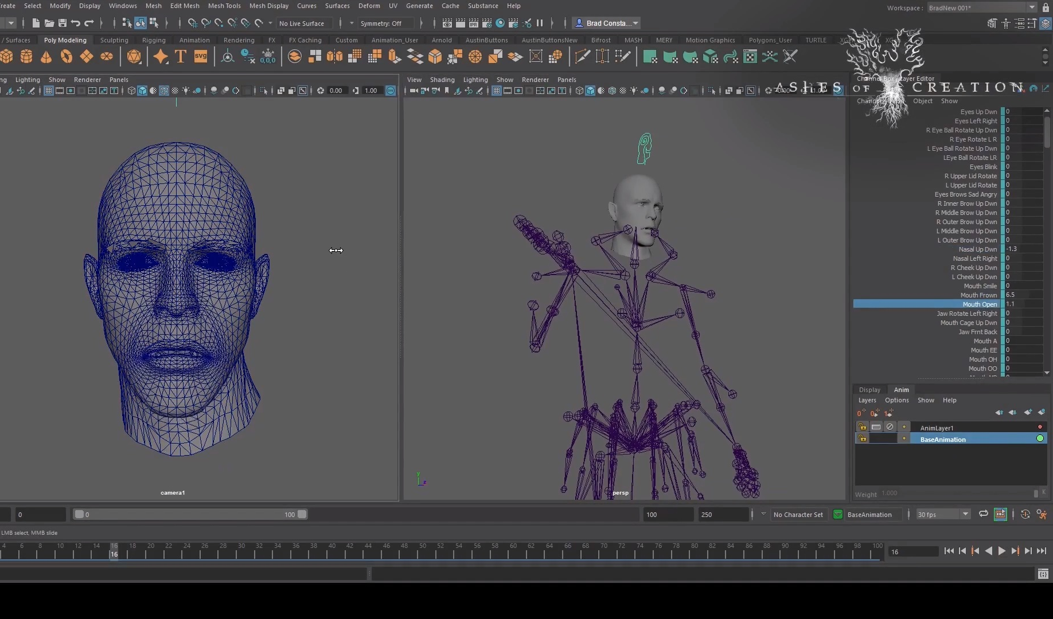
Task: Toggle the cached playback button
Action: pos(1000,514)
